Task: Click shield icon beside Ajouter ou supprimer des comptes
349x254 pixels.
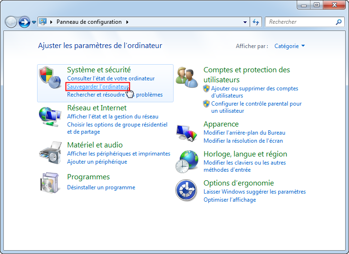Action: tap(206, 88)
